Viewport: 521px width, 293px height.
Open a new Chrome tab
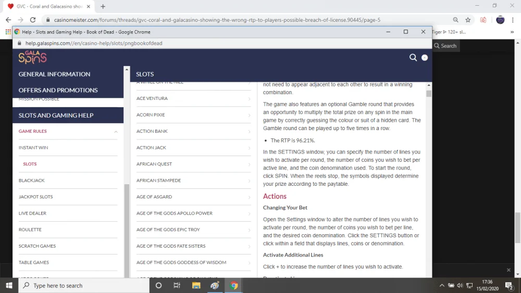103,6
